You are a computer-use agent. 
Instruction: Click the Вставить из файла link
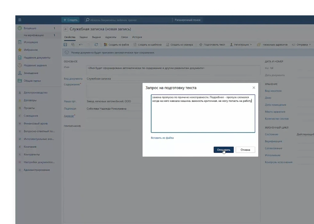coord(162,138)
